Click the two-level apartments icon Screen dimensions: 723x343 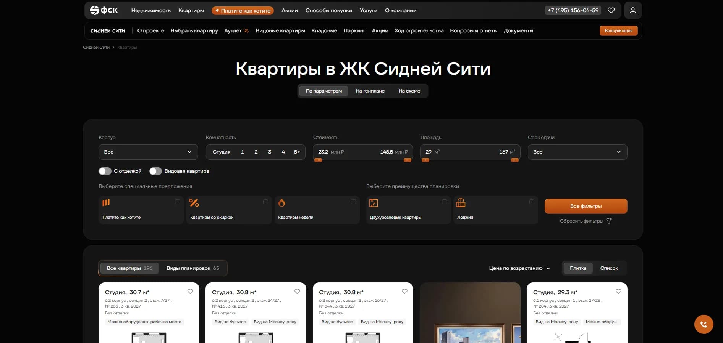[x=374, y=203]
